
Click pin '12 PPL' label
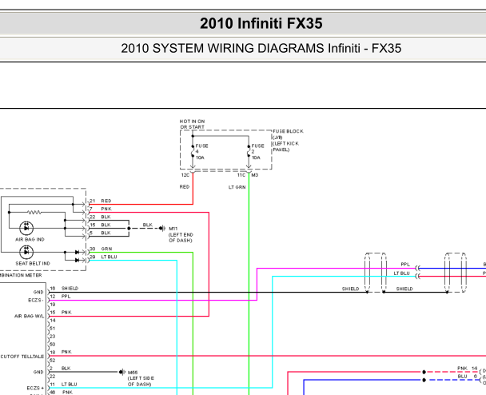[60, 297]
